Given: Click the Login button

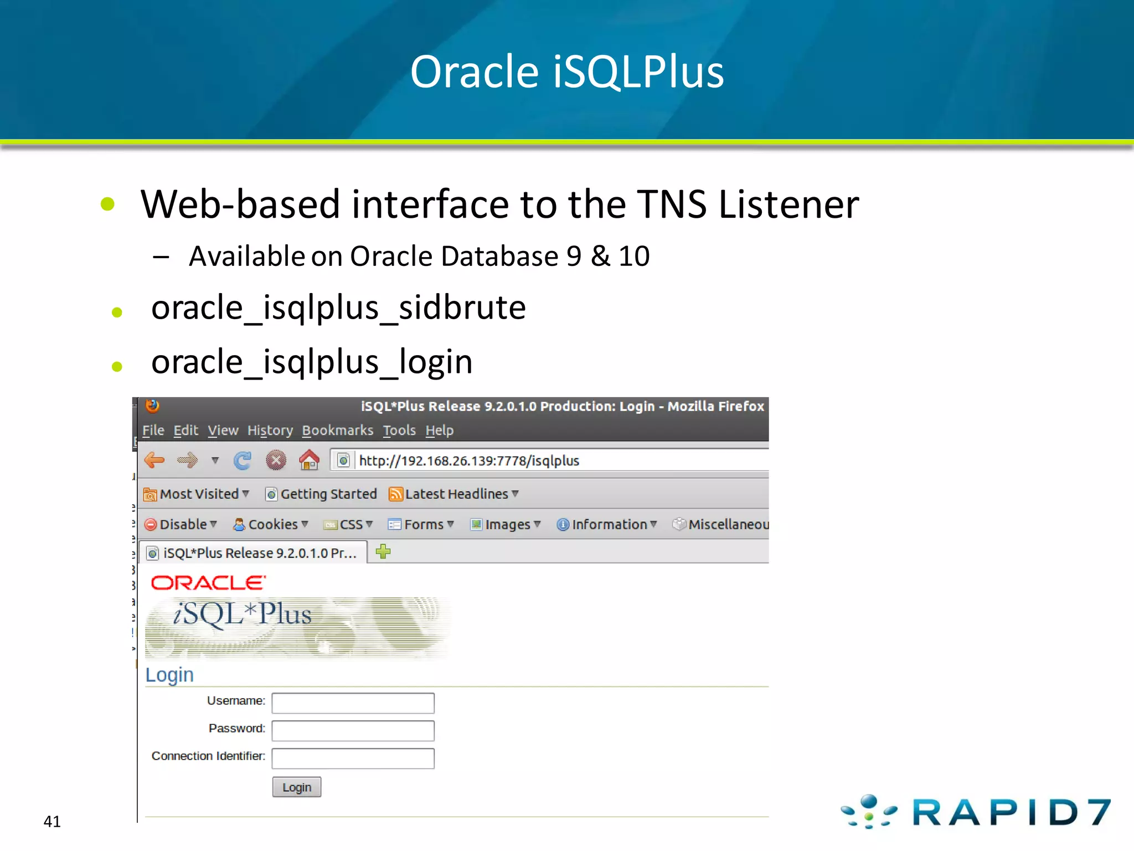Looking at the screenshot, I should 297,787.
